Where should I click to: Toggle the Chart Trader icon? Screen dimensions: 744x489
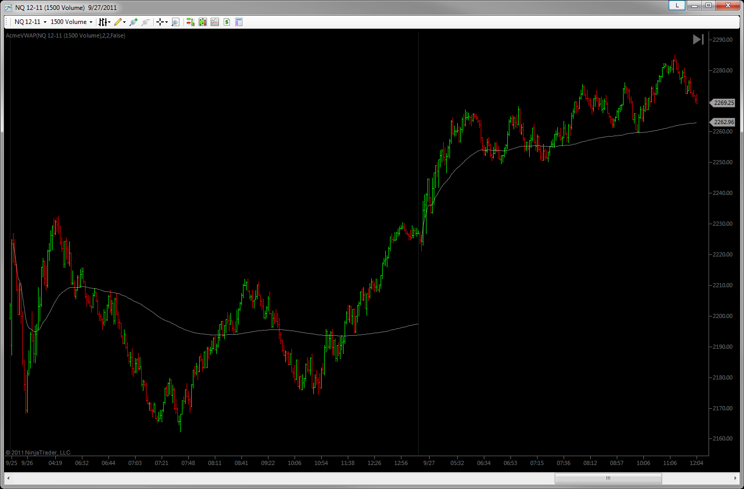coord(190,22)
